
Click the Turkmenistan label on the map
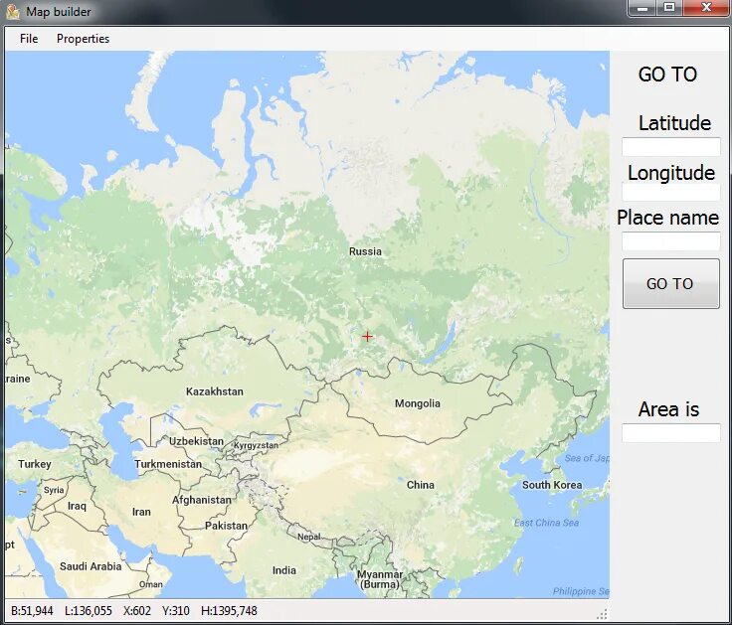point(168,464)
